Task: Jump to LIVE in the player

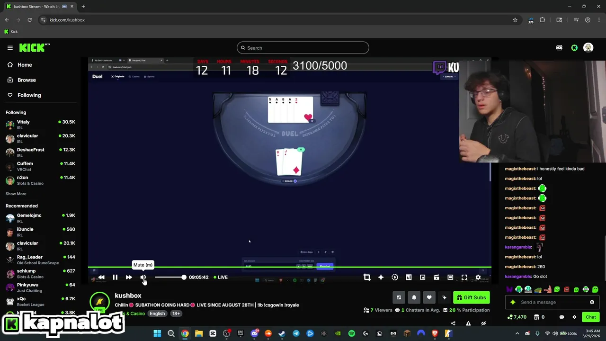Action: [221, 277]
